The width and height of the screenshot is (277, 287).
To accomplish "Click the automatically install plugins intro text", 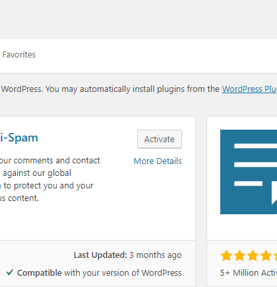I will [110, 89].
